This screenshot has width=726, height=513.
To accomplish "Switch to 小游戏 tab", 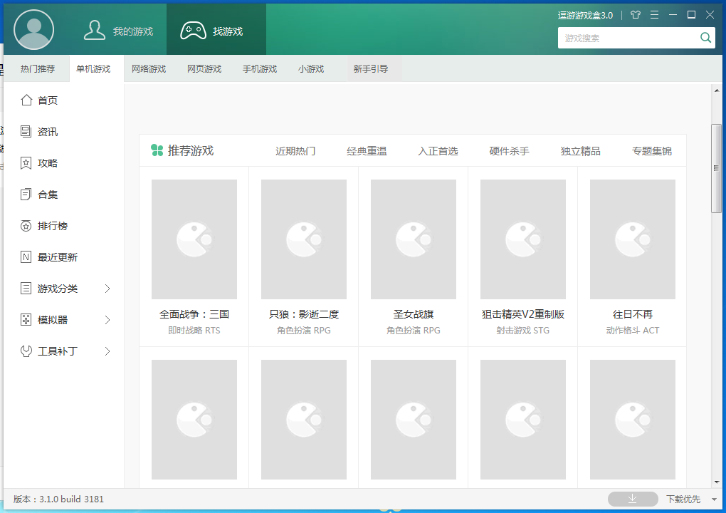I will click(310, 69).
